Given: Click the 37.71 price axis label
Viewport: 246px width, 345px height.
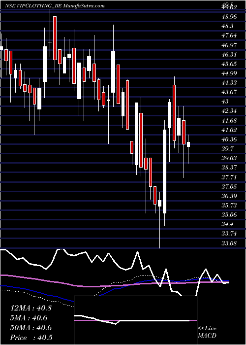Looking at the screenshot, I should pos(229,177).
